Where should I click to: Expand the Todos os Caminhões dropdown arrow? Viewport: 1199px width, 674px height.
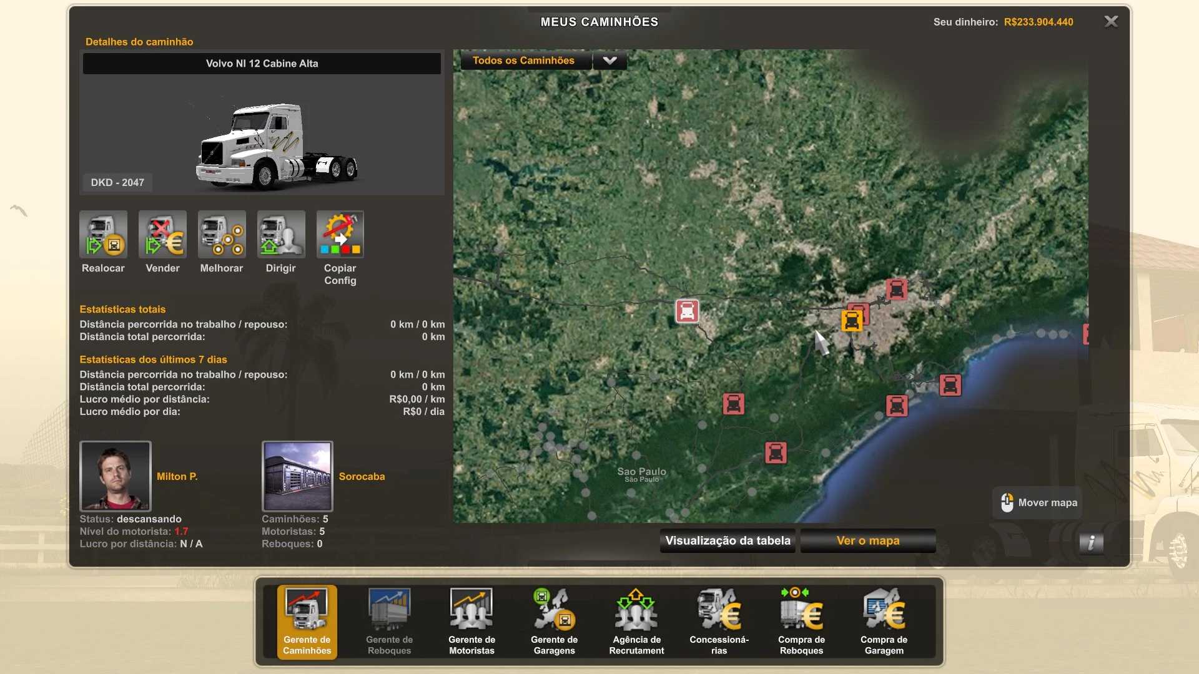coord(609,61)
